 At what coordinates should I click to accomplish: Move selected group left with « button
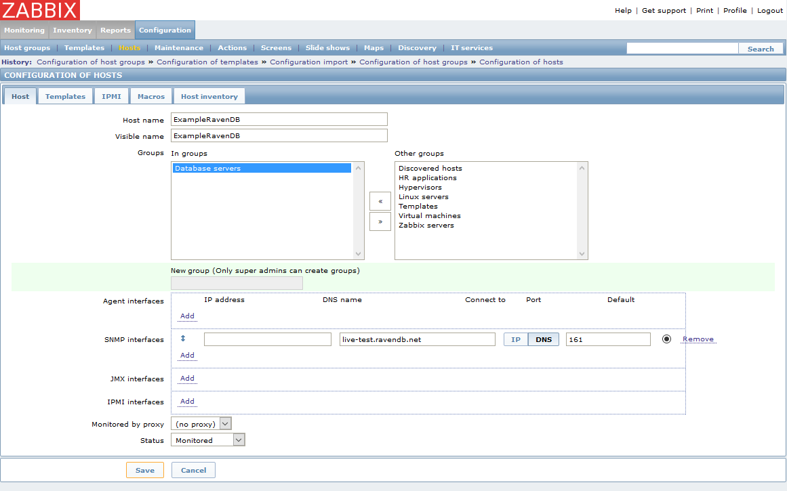tap(380, 201)
